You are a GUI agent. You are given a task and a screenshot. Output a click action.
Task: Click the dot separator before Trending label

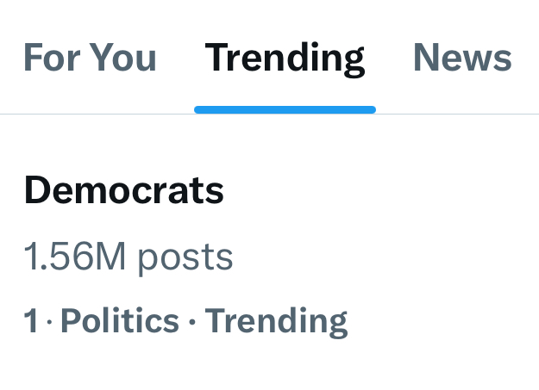(192, 322)
